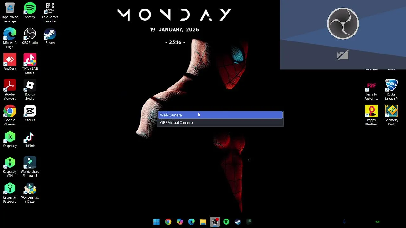Open File Explorer from the taskbar
The image size is (406, 228).
pyautogui.click(x=203, y=222)
